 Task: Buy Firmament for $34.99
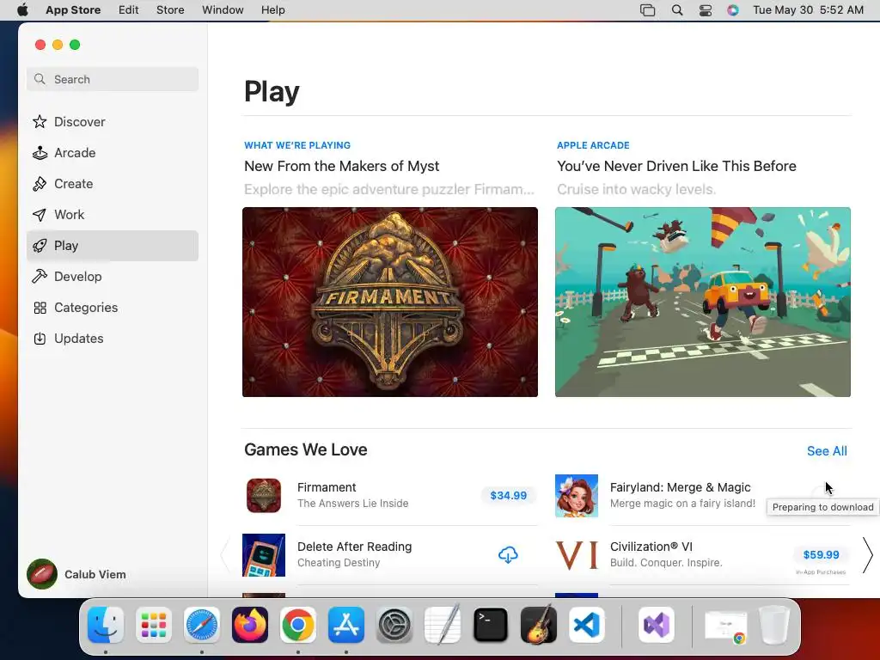[x=509, y=496]
